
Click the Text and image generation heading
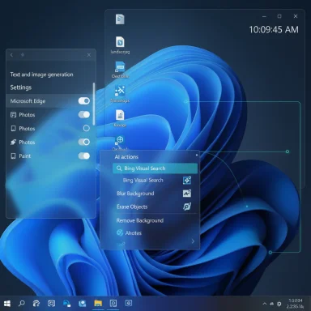coord(41,75)
